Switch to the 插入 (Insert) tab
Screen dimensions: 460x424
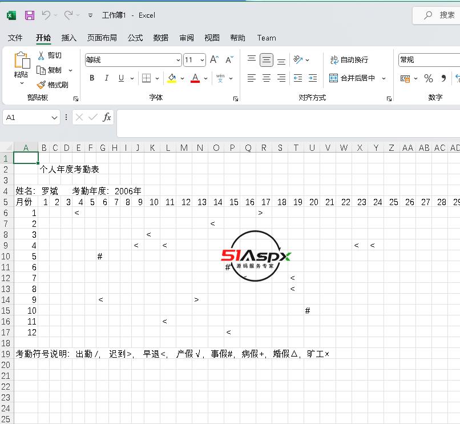pyautogui.click(x=69, y=38)
